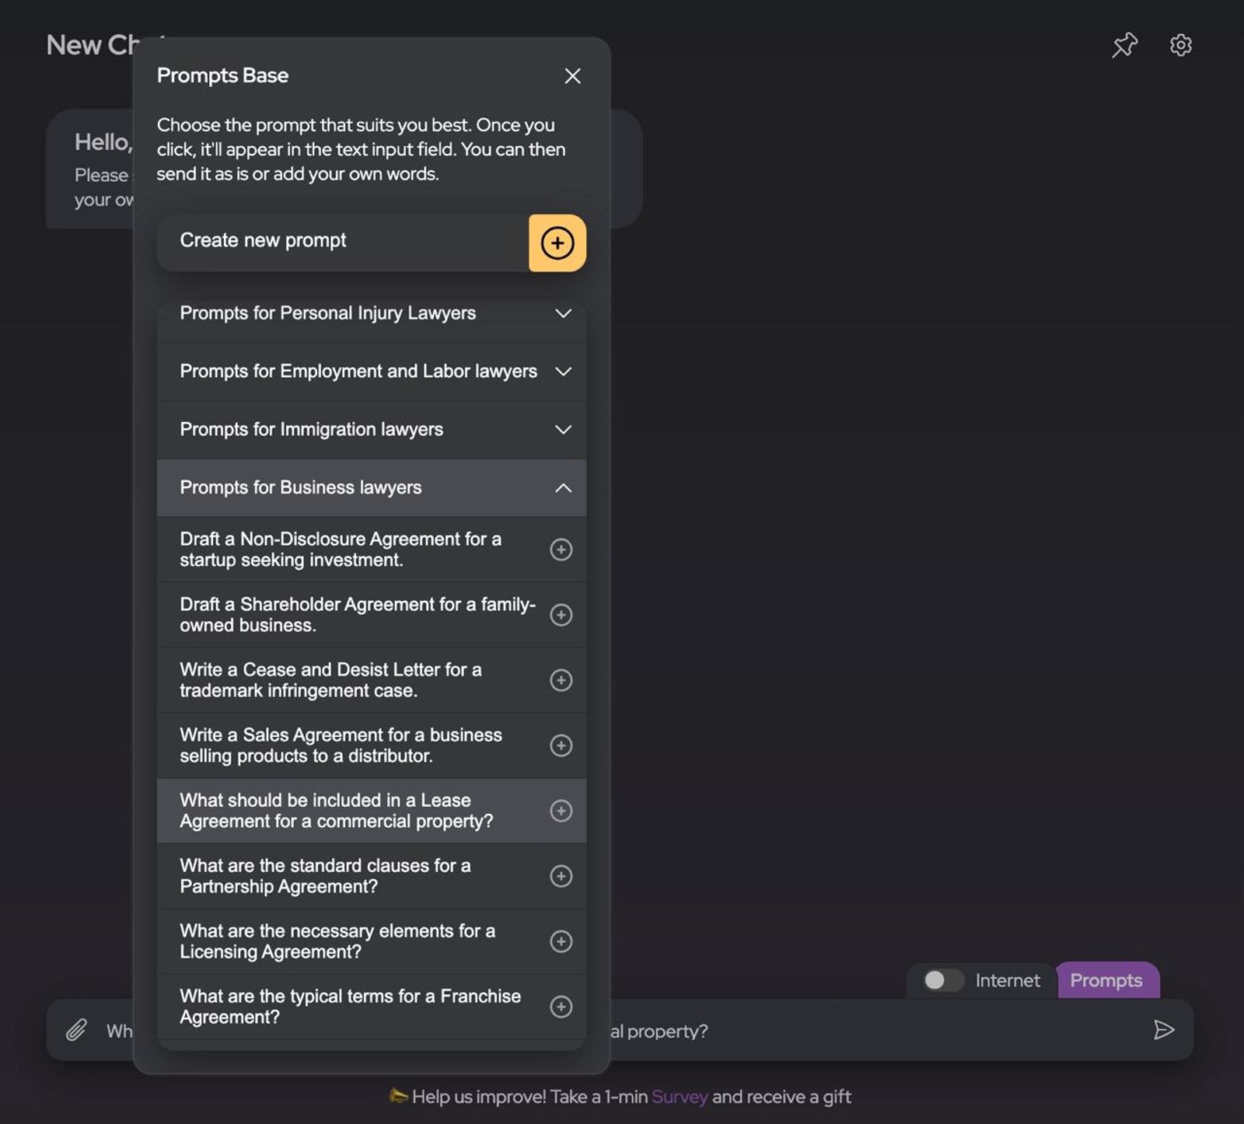Viewport: 1244px width, 1124px height.
Task: Select the Prompts tab
Action: (x=1107, y=980)
